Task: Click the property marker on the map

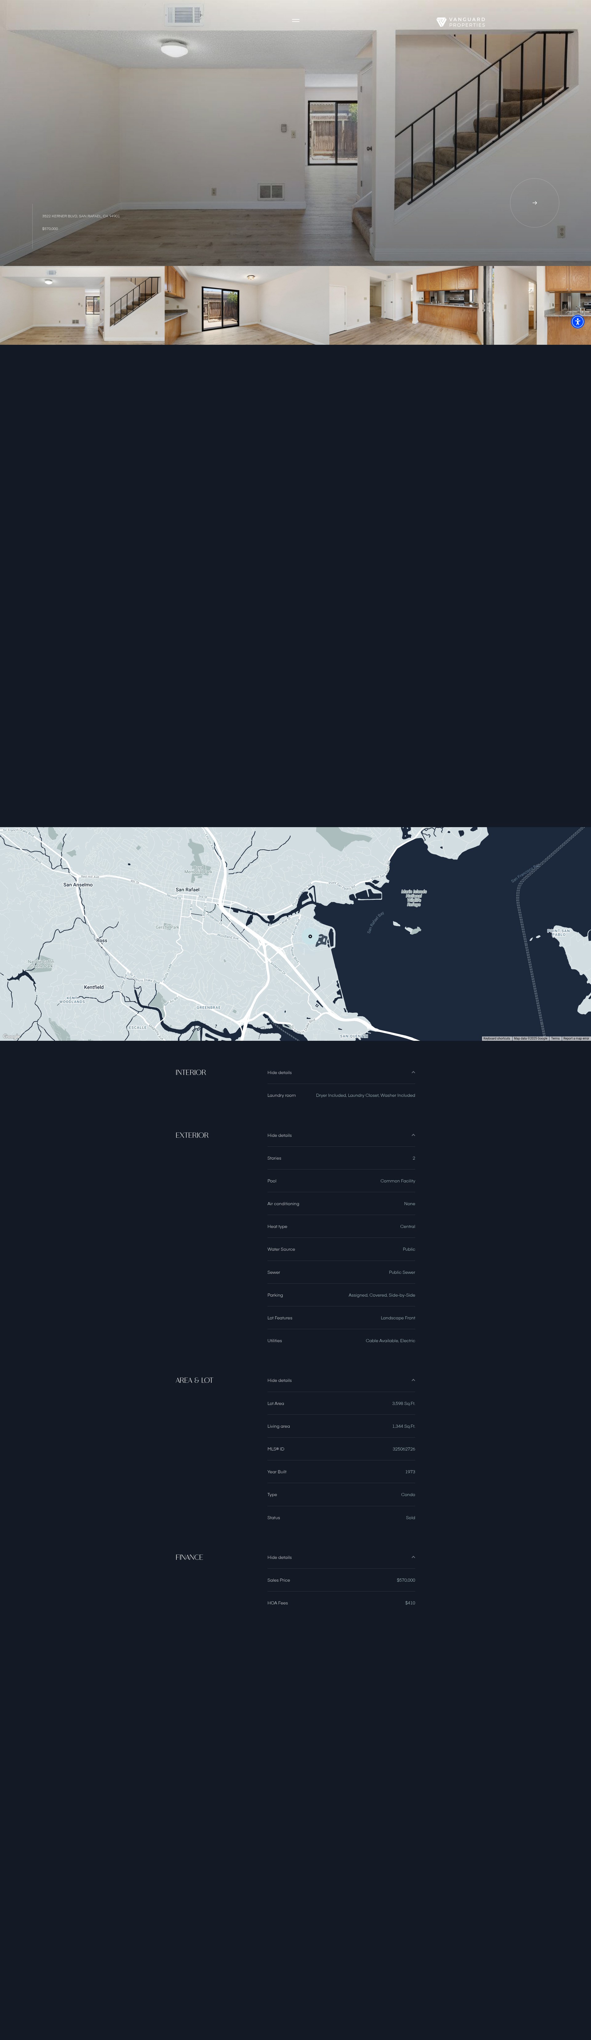Action: [310, 936]
